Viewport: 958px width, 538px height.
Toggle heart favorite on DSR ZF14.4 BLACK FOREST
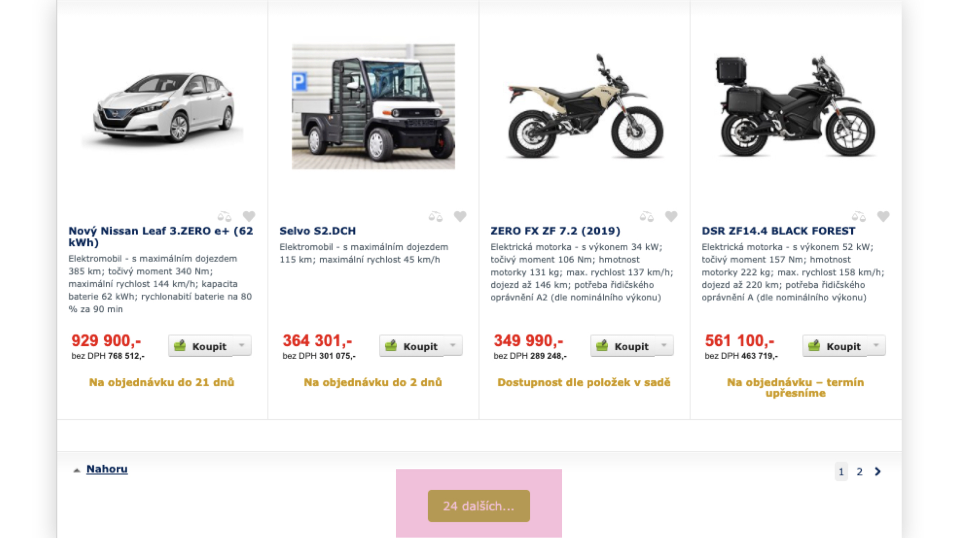click(883, 217)
